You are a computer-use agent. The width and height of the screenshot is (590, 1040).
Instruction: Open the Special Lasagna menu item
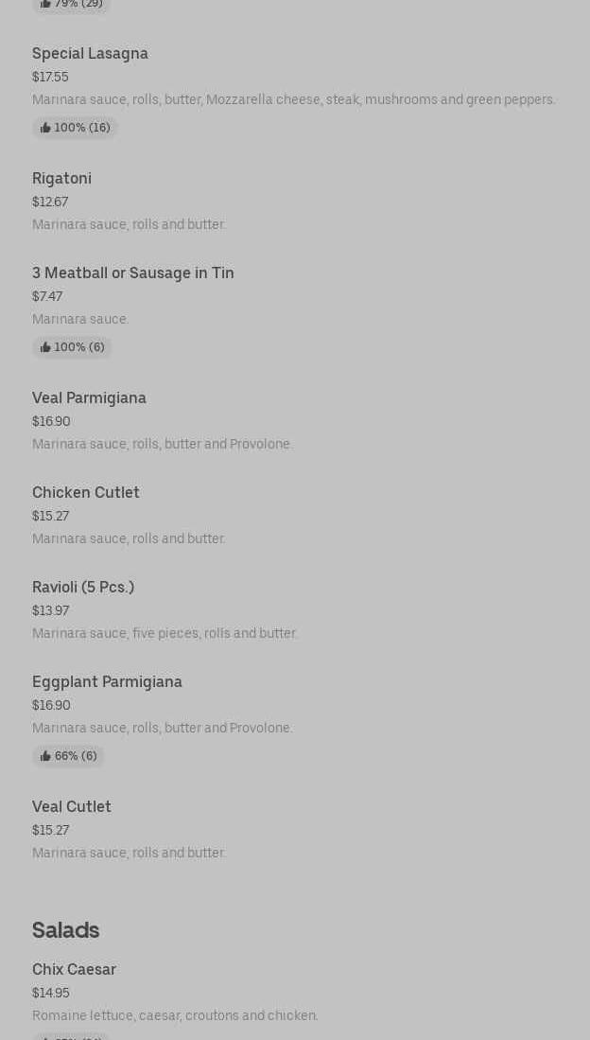point(90,53)
